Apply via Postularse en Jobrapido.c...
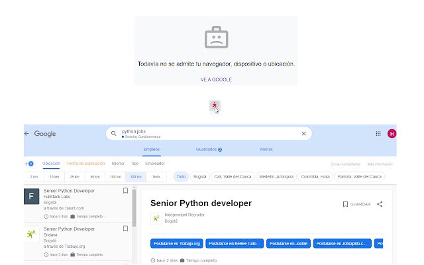This screenshot has height=265, width=424. 342,244
